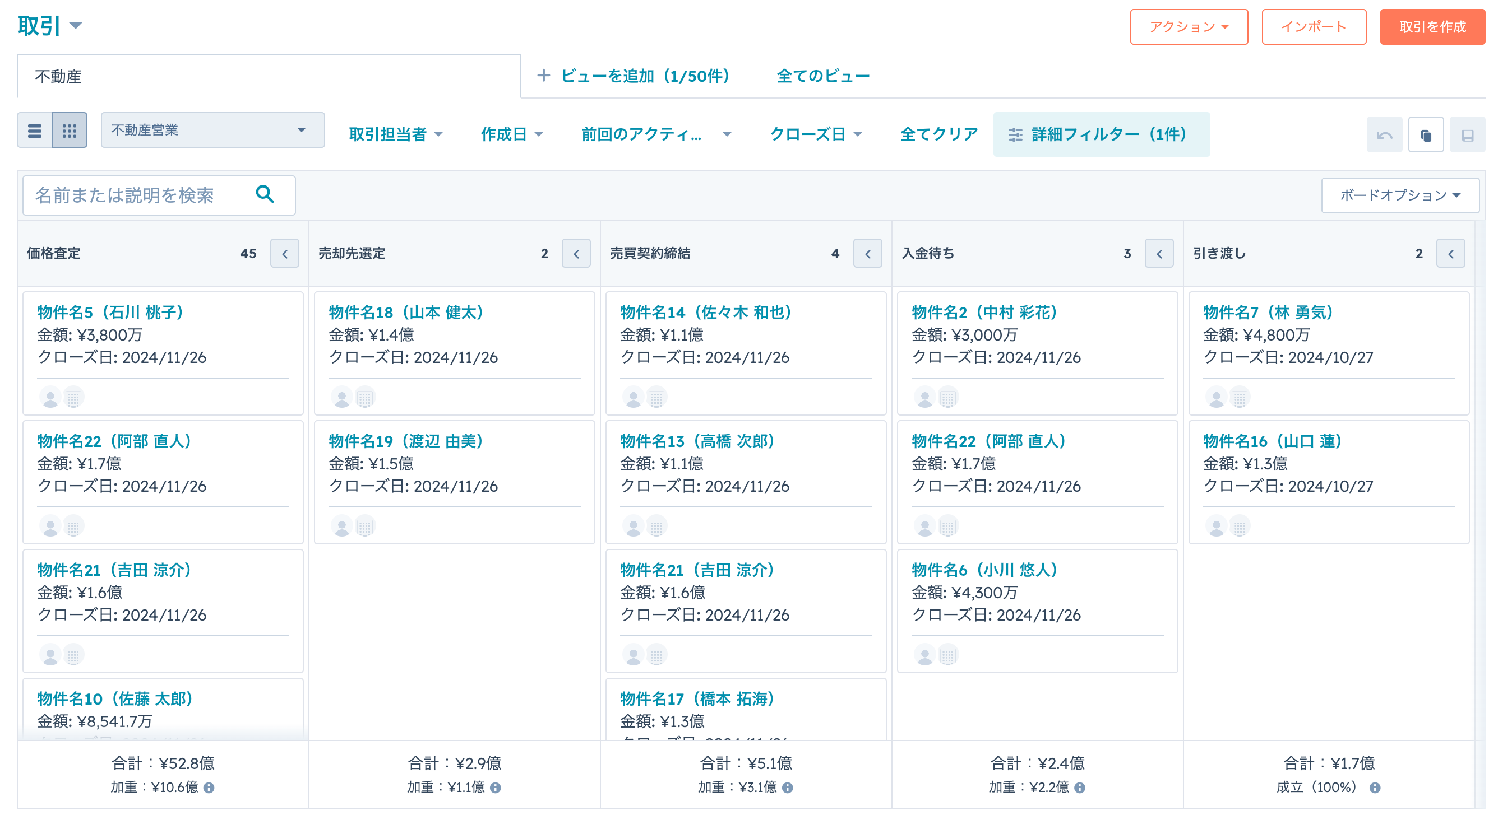Collapse the 入金待ち column
The image size is (1498, 820).
click(x=1159, y=253)
